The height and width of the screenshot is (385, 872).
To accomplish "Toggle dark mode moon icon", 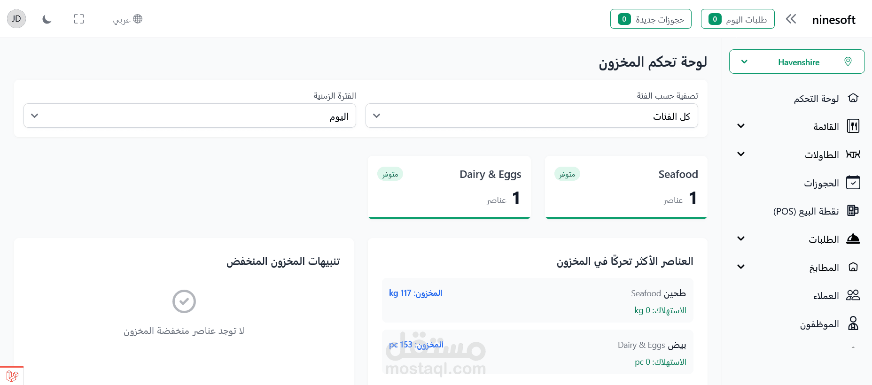I will point(47,19).
